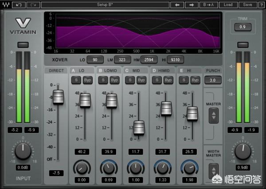Click the Output gain knob

[x=243, y=151]
